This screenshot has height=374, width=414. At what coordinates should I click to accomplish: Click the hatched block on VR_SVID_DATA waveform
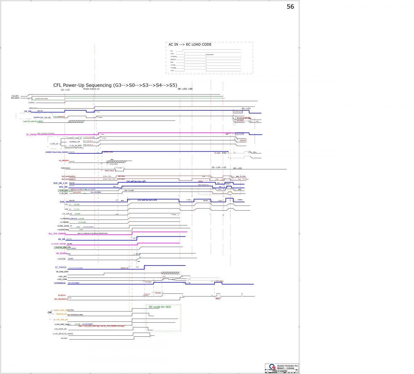pos(170,273)
